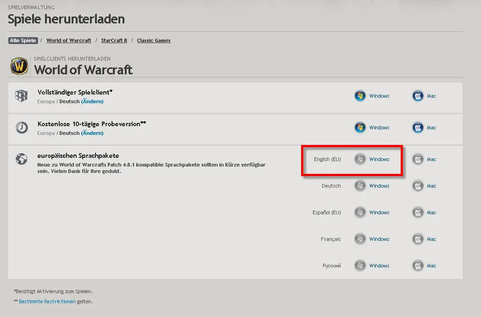481x317 pixels.
Task: Click the Windows icon for Vollständiger Spielclient
Action: click(360, 96)
